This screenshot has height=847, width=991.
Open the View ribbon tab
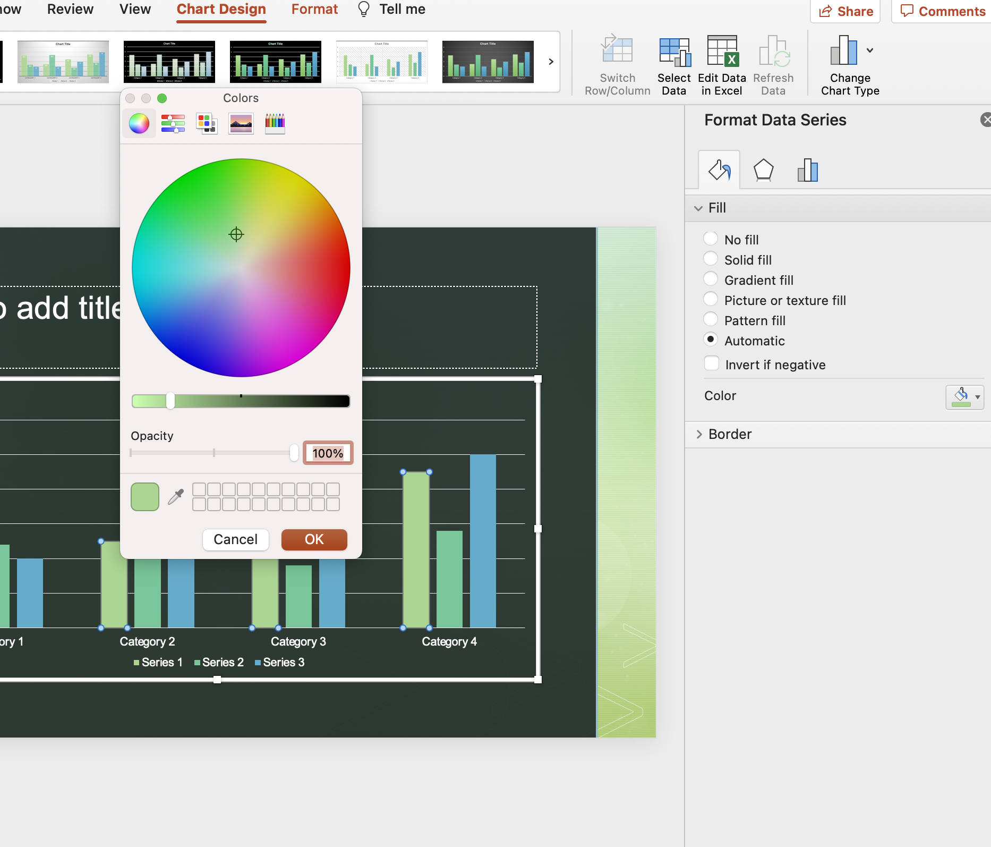click(x=135, y=9)
